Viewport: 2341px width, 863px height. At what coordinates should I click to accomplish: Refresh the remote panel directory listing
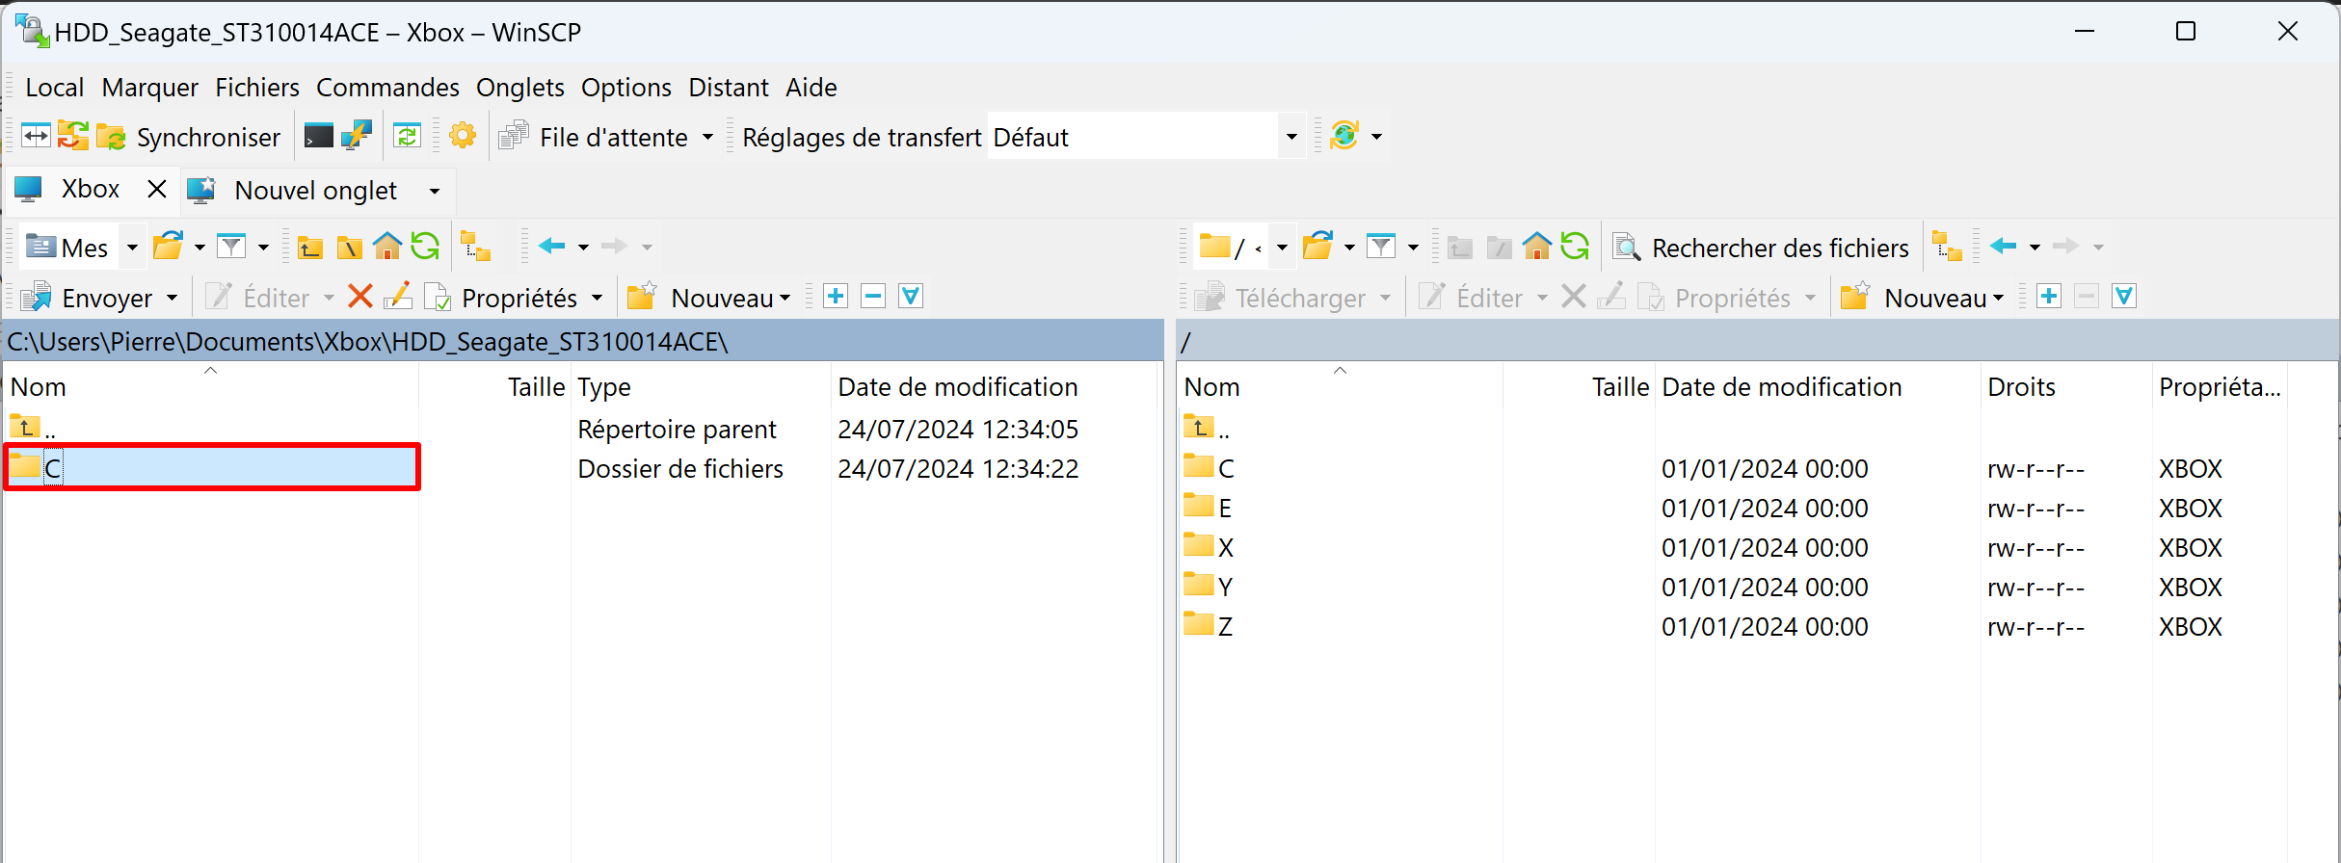point(1575,247)
